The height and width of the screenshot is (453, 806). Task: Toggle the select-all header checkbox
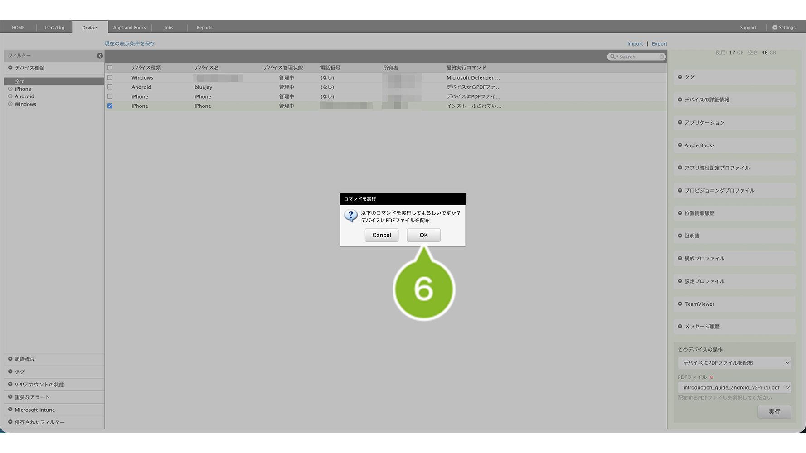(x=110, y=67)
